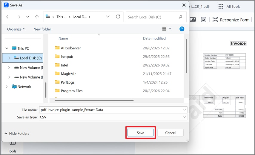Click the drive icon in address bar
Viewport: 255px width, 155px height.
(x=48, y=16)
